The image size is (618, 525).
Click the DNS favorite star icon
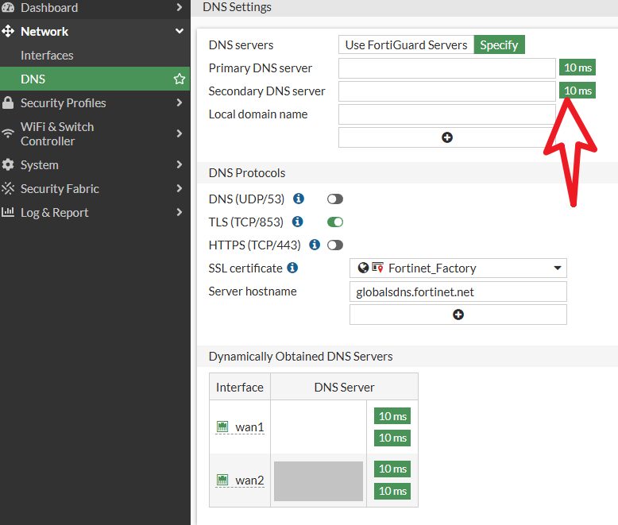(180, 79)
